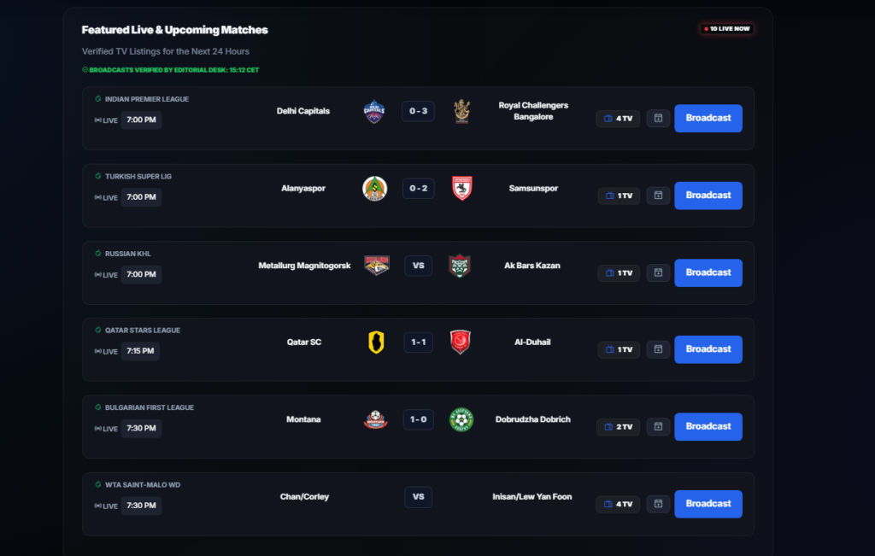Add Montana vs Dobrudzha to calendar

pyautogui.click(x=658, y=426)
